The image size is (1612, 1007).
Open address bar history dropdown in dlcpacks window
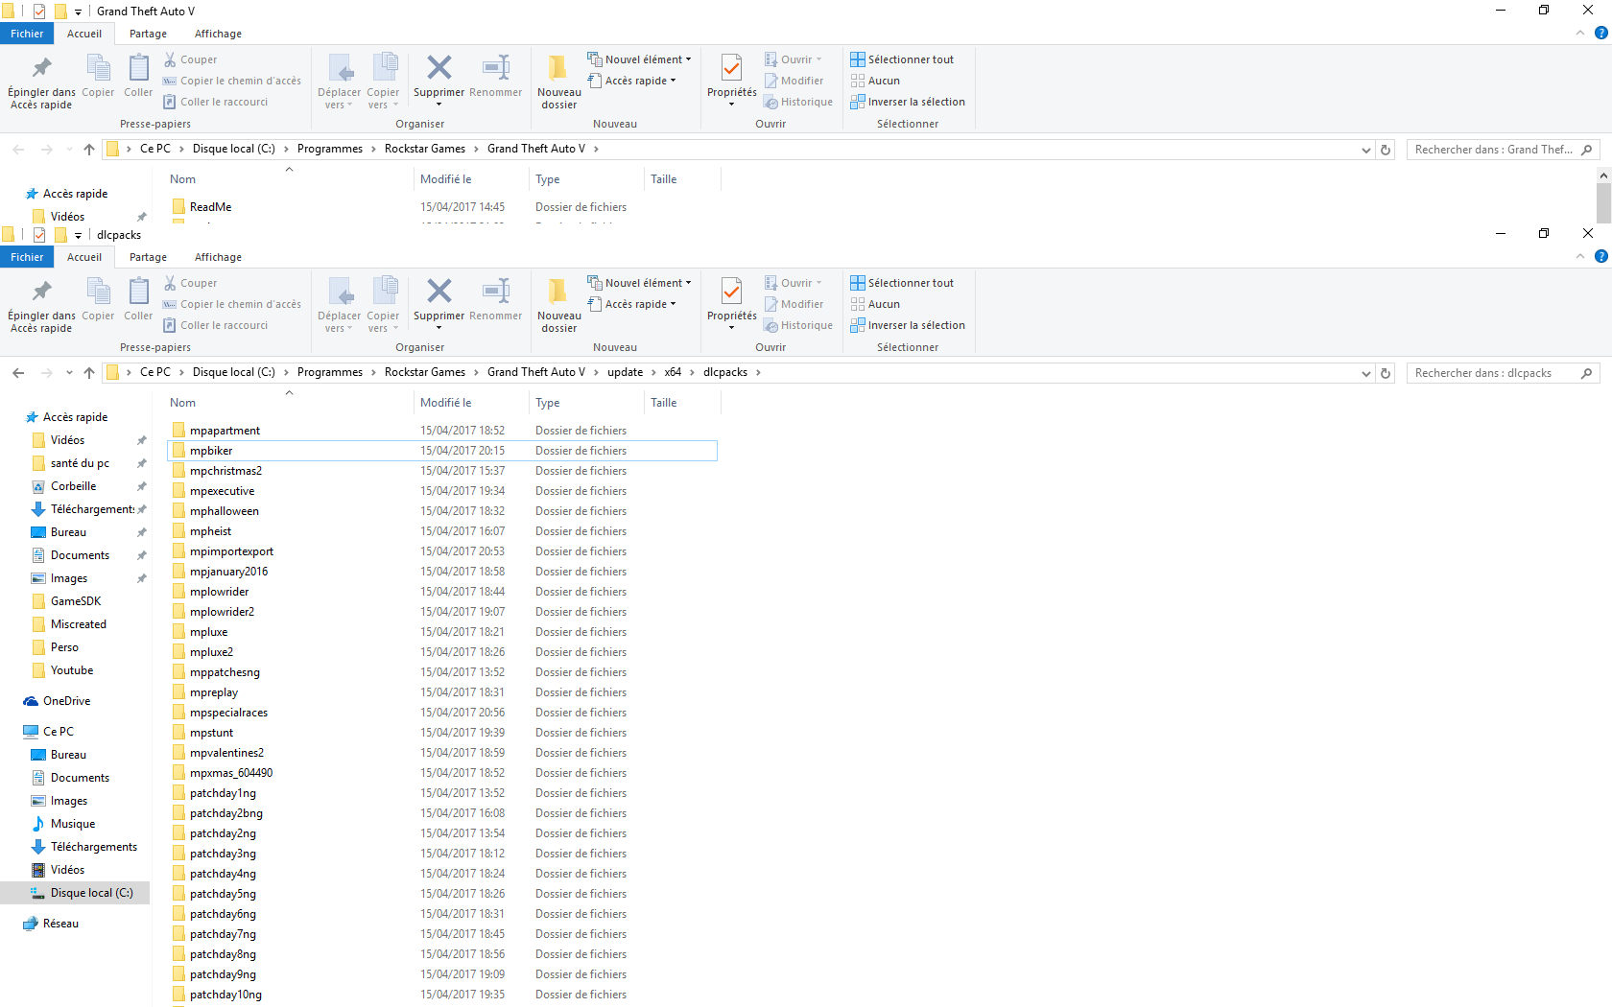(1366, 373)
